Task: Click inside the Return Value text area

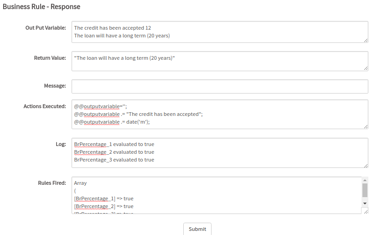Action: pyautogui.click(x=219, y=61)
